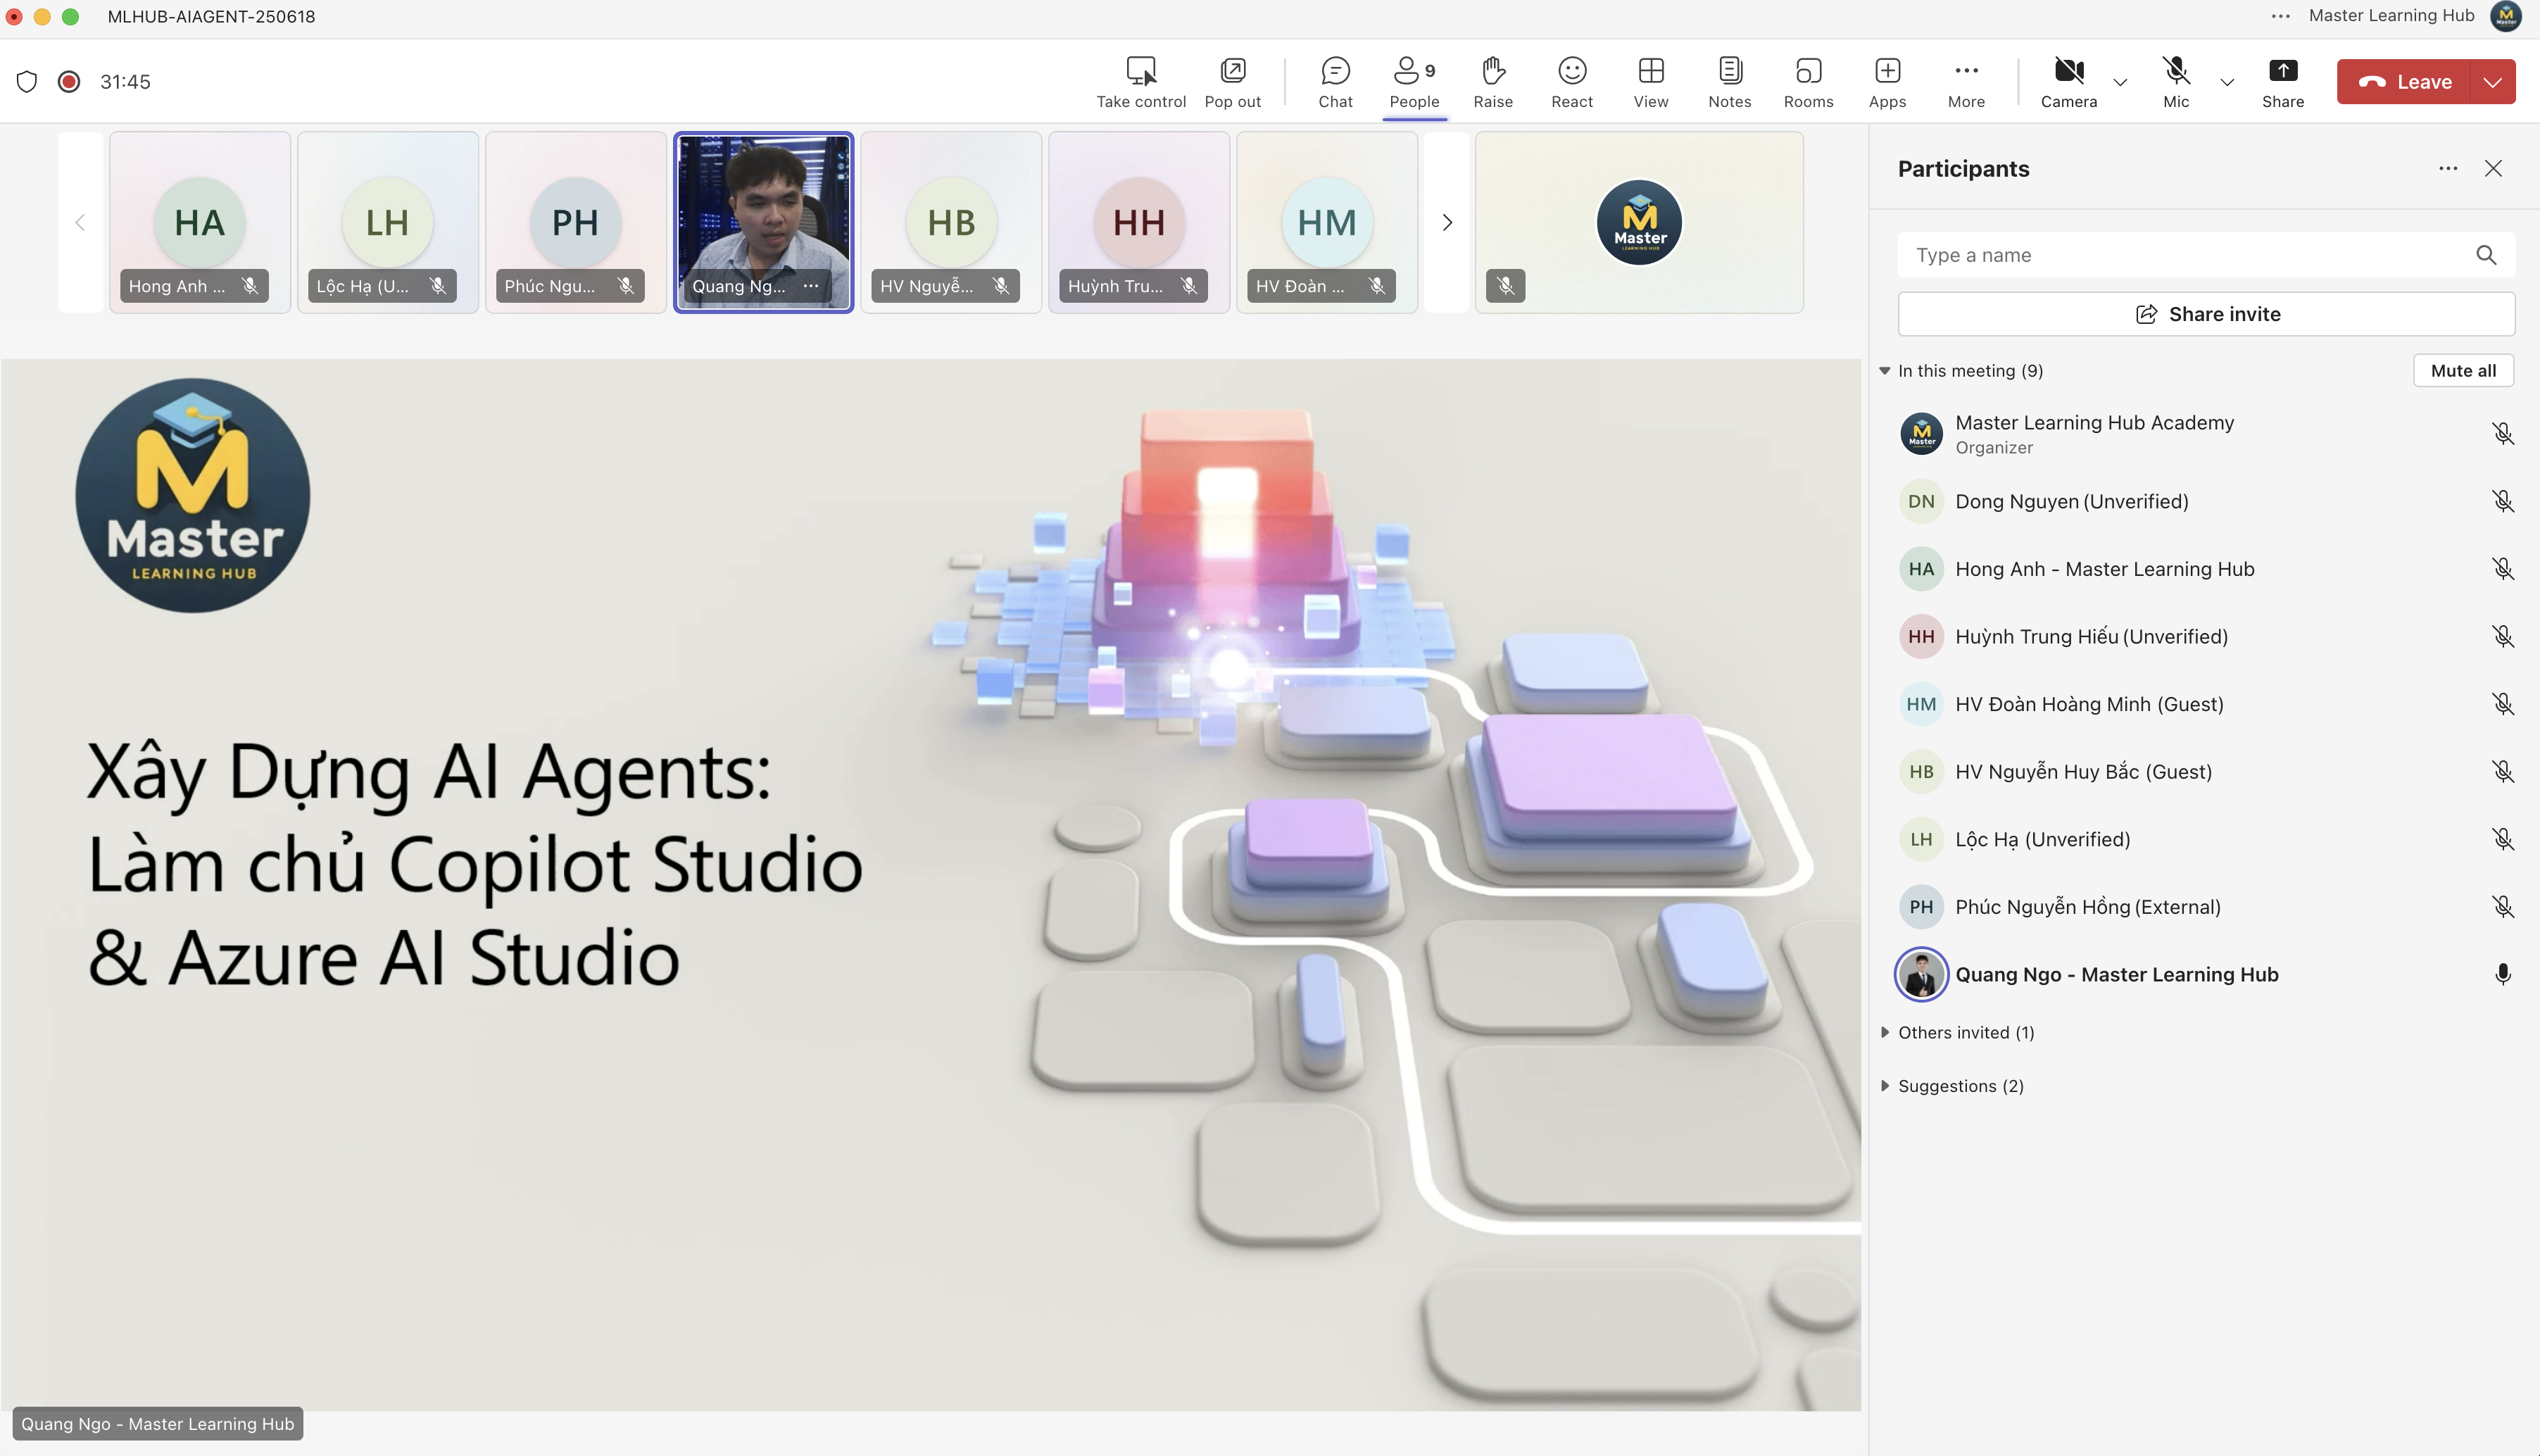Open the View layout options
The height and width of the screenshot is (1456, 2540).
(1650, 81)
